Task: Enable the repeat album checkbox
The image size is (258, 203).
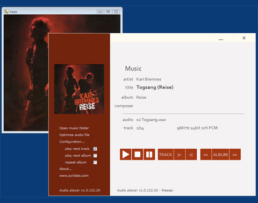Action: click(95, 162)
